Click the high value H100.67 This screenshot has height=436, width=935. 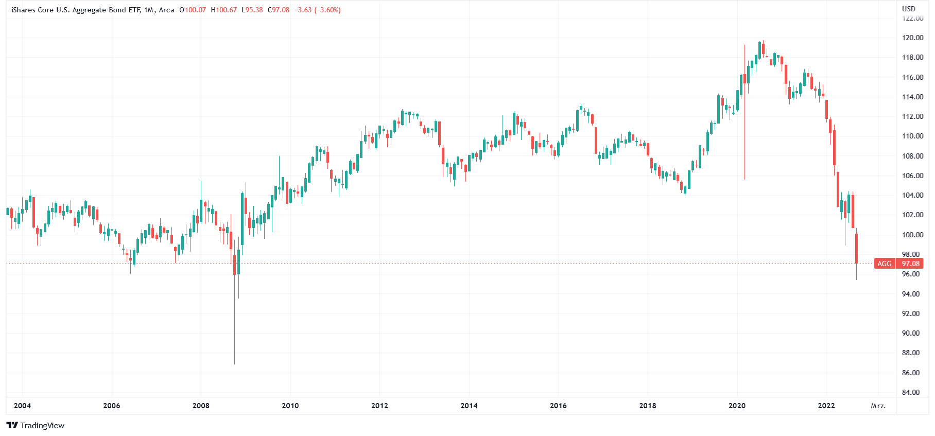(x=224, y=10)
